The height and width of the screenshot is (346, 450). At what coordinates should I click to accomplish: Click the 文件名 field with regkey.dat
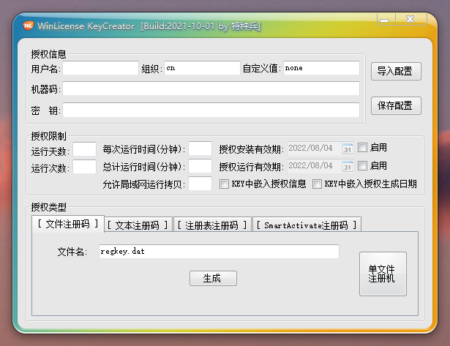[219, 252]
